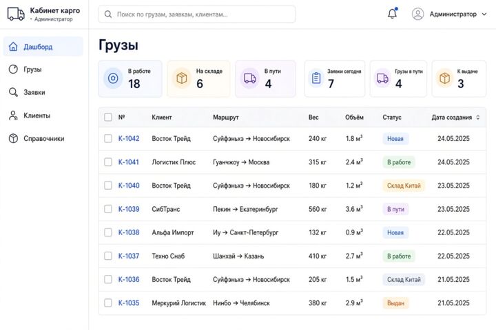
Task: Open Клиенты in sidebar
Action: pyautogui.click(x=37, y=115)
